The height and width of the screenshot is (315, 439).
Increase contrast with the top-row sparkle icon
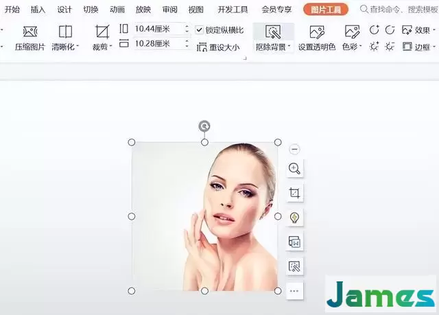(x=374, y=30)
